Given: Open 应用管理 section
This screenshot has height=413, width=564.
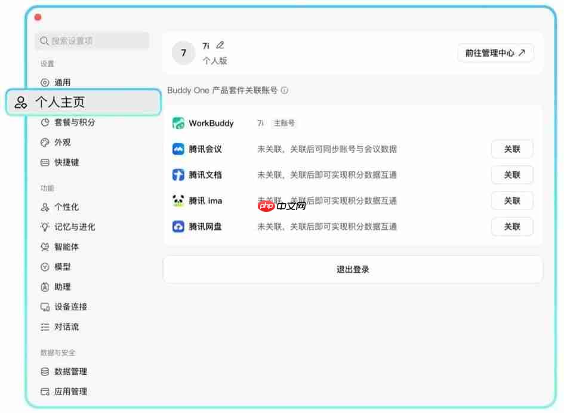Looking at the screenshot, I should (70, 392).
